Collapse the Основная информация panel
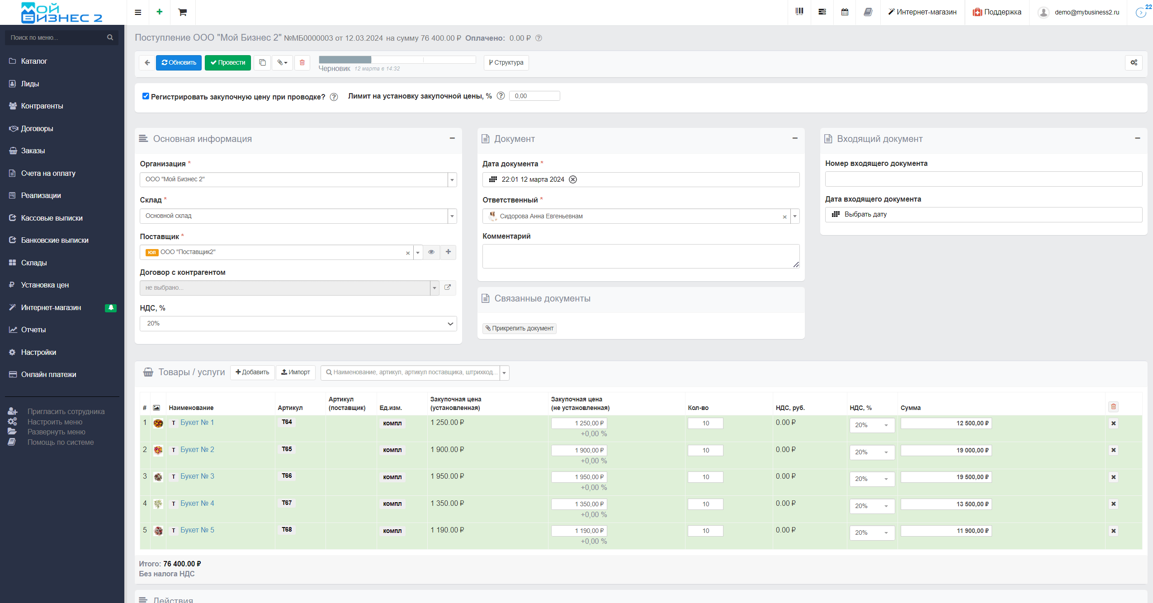Screen dimensions: 1153x603 (x=452, y=138)
